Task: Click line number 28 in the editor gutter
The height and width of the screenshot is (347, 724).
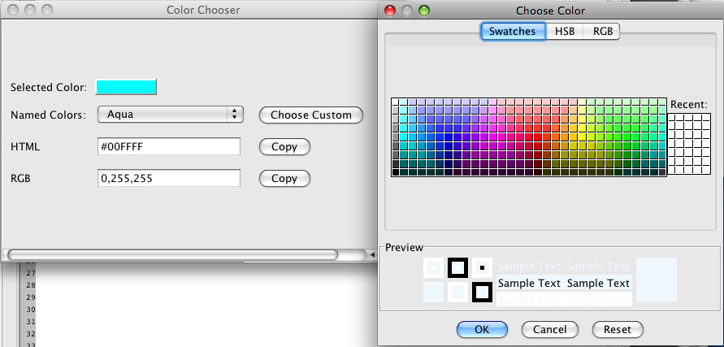Action: tap(31, 285)
